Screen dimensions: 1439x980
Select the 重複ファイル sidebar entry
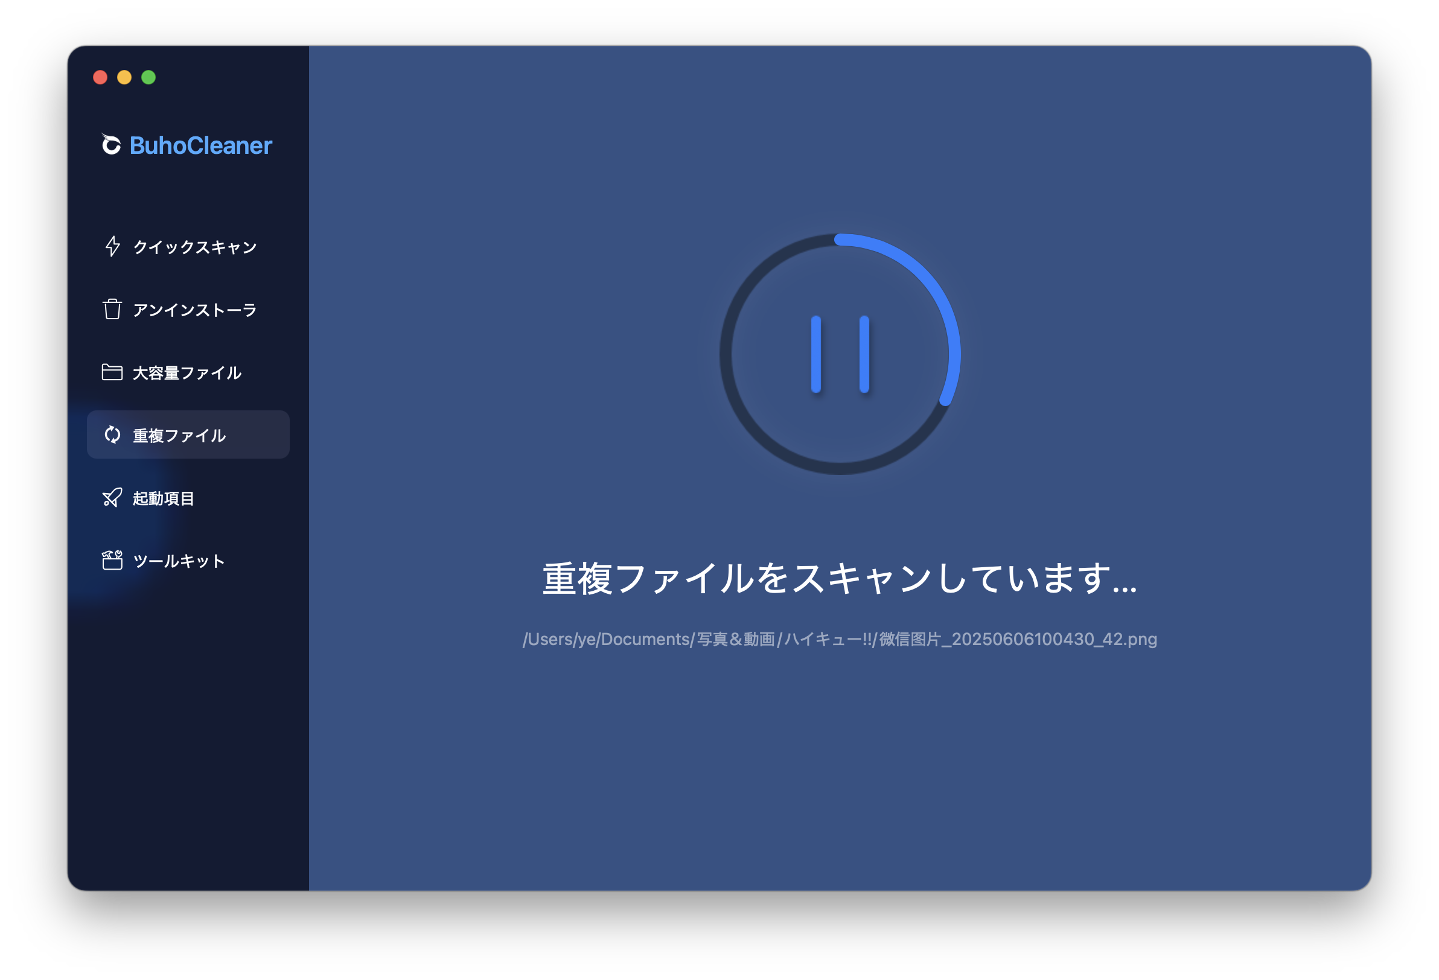179,436
